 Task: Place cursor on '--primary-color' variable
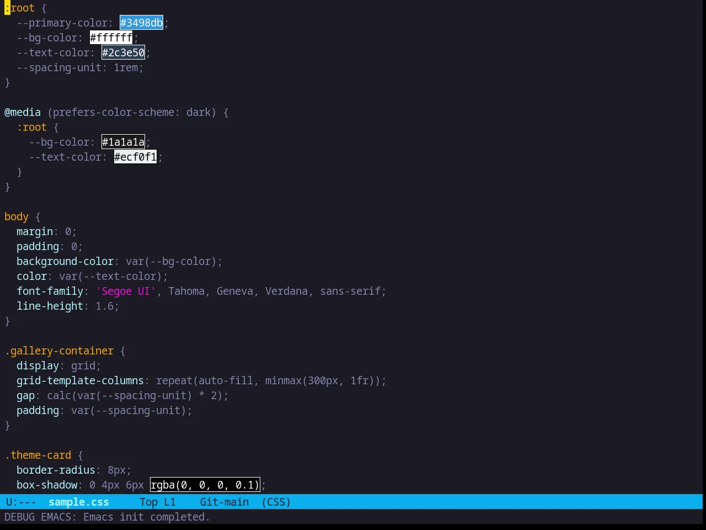coord(62,23)
